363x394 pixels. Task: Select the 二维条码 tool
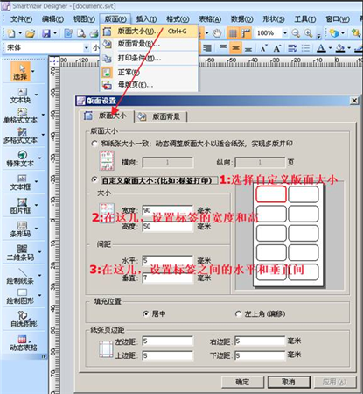point(20,253)
